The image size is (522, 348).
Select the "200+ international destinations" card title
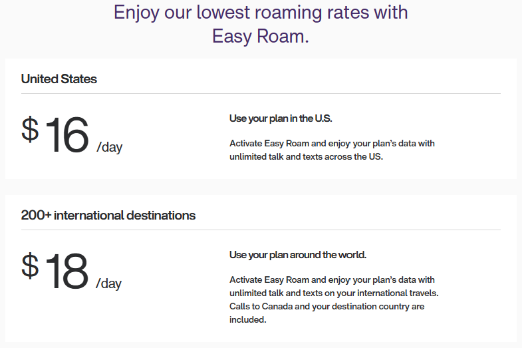(108, 215)
